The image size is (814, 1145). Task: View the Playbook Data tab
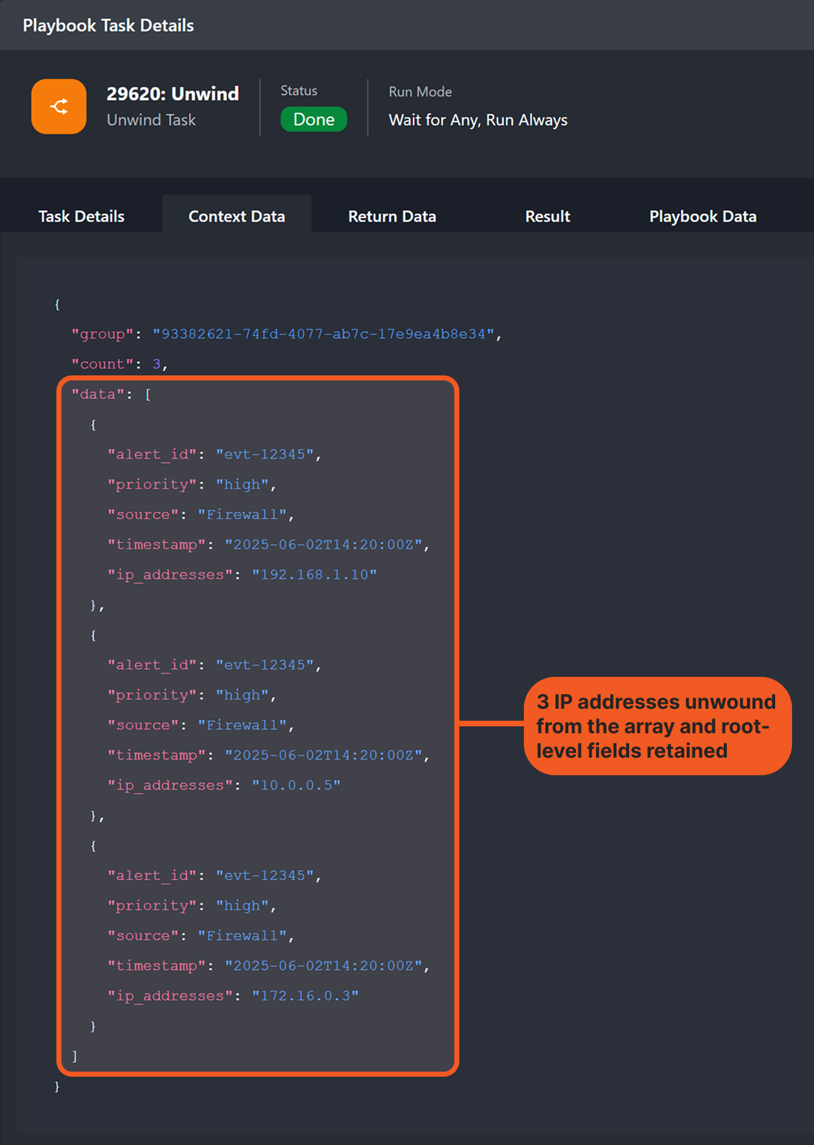(702, 216)
